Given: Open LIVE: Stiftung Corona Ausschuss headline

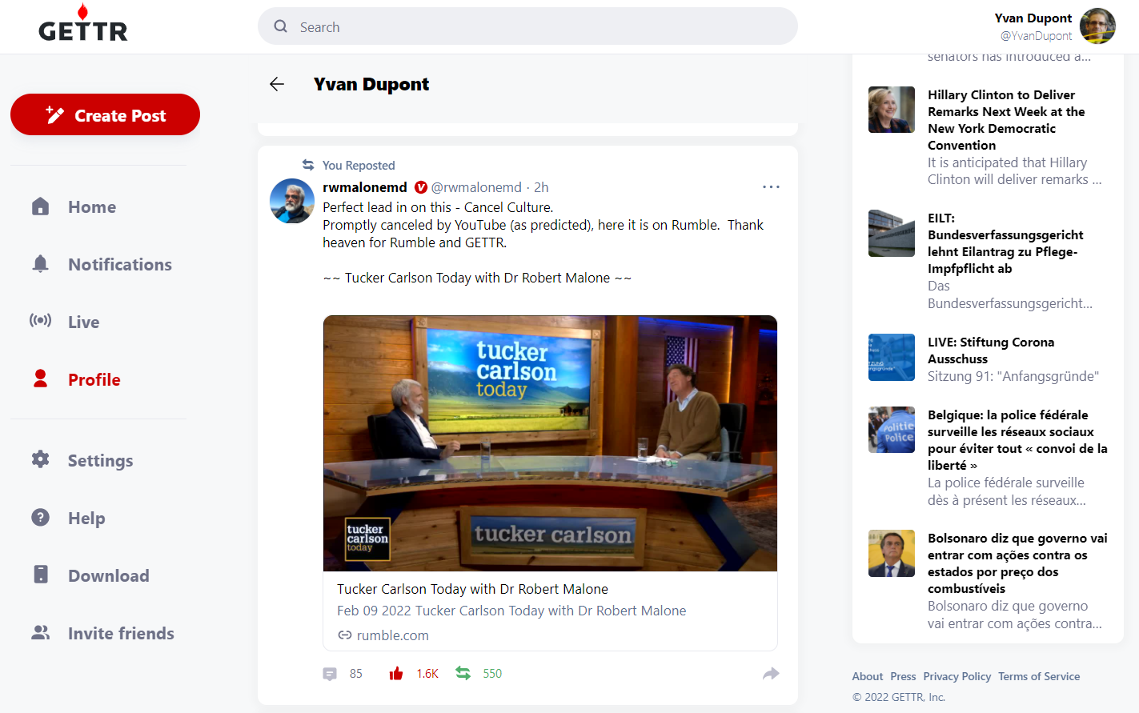Looking at the screenshot, I should 991,350.
